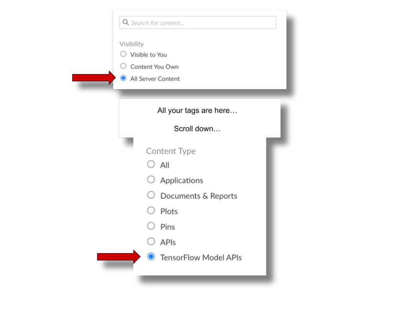The width and height of the screenshot is (413, 310).
Task: Choose All under Content Type
Action: [151, 164]
